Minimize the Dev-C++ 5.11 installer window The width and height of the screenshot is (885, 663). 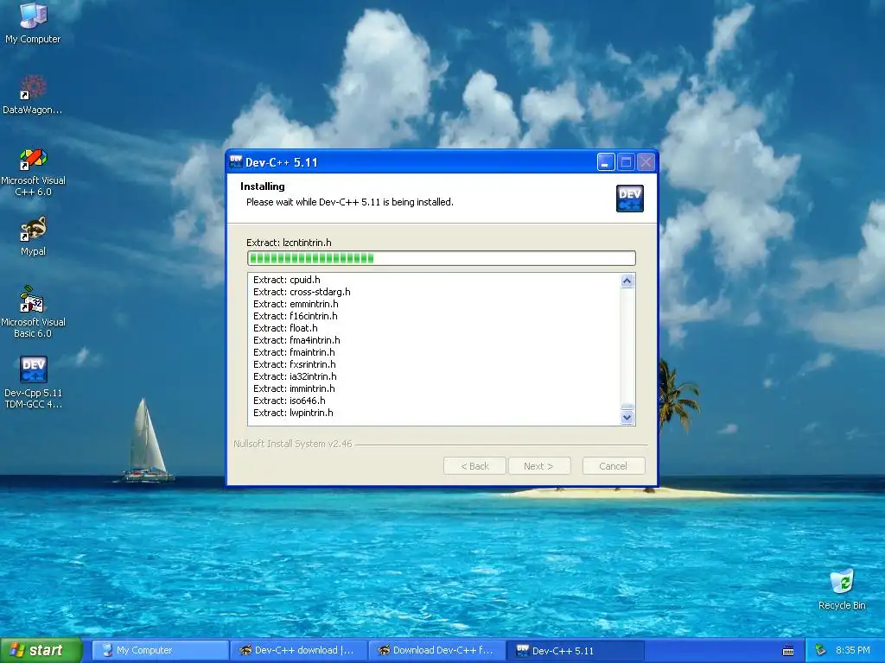pyautogui.click(x=606, y=162)
